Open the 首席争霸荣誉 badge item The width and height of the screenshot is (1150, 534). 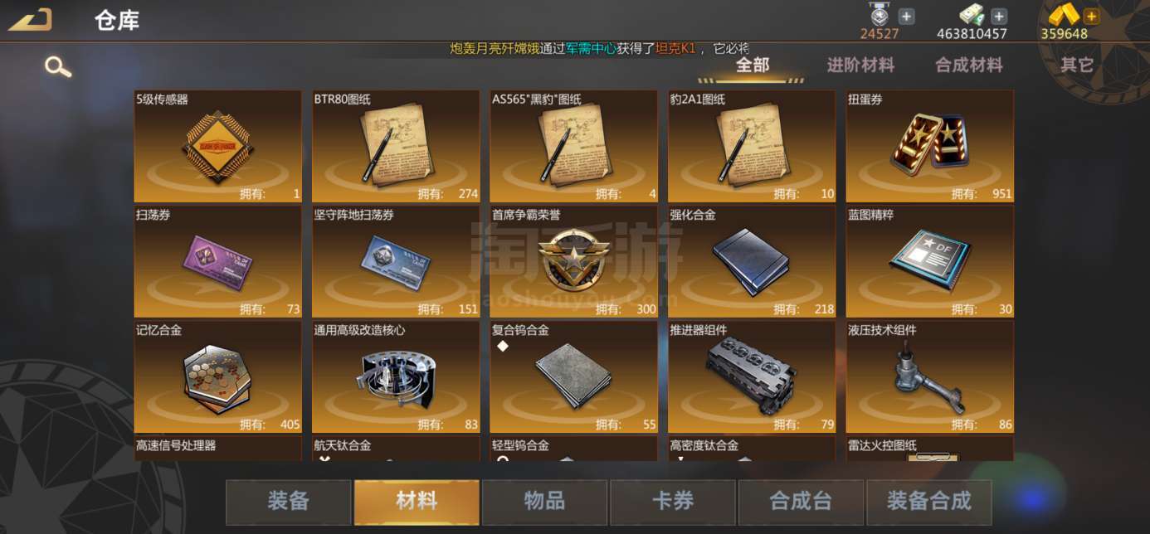(x=573, y=262)
